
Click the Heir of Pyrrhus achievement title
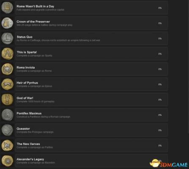point(27,83)
